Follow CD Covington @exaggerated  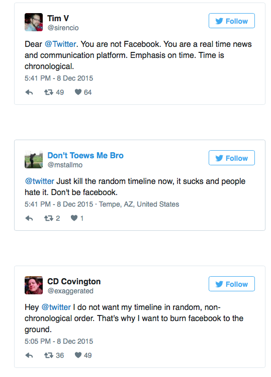[232, 284]
